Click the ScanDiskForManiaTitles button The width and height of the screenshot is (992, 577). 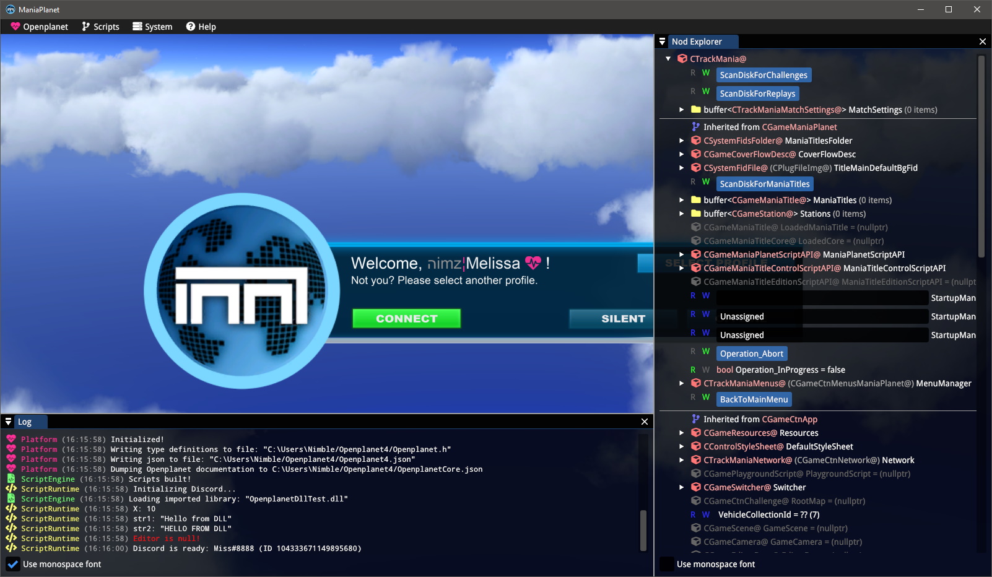[x=765, y=184]
